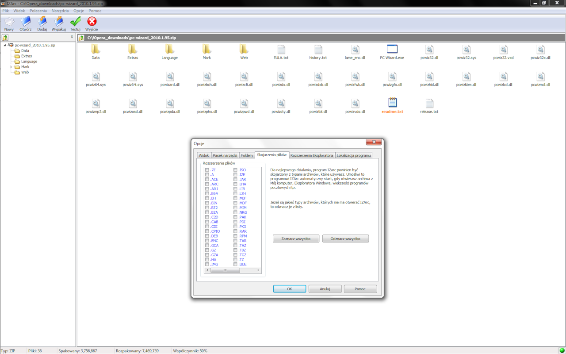566x354 pixels.
Task: Select the Extras folder icon in the file list
Action: point(133,49)
